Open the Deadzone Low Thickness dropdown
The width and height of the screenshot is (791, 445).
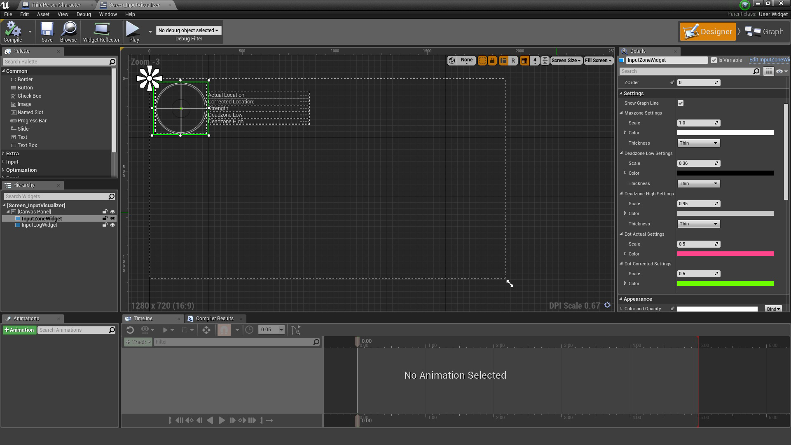coord(698,183)
